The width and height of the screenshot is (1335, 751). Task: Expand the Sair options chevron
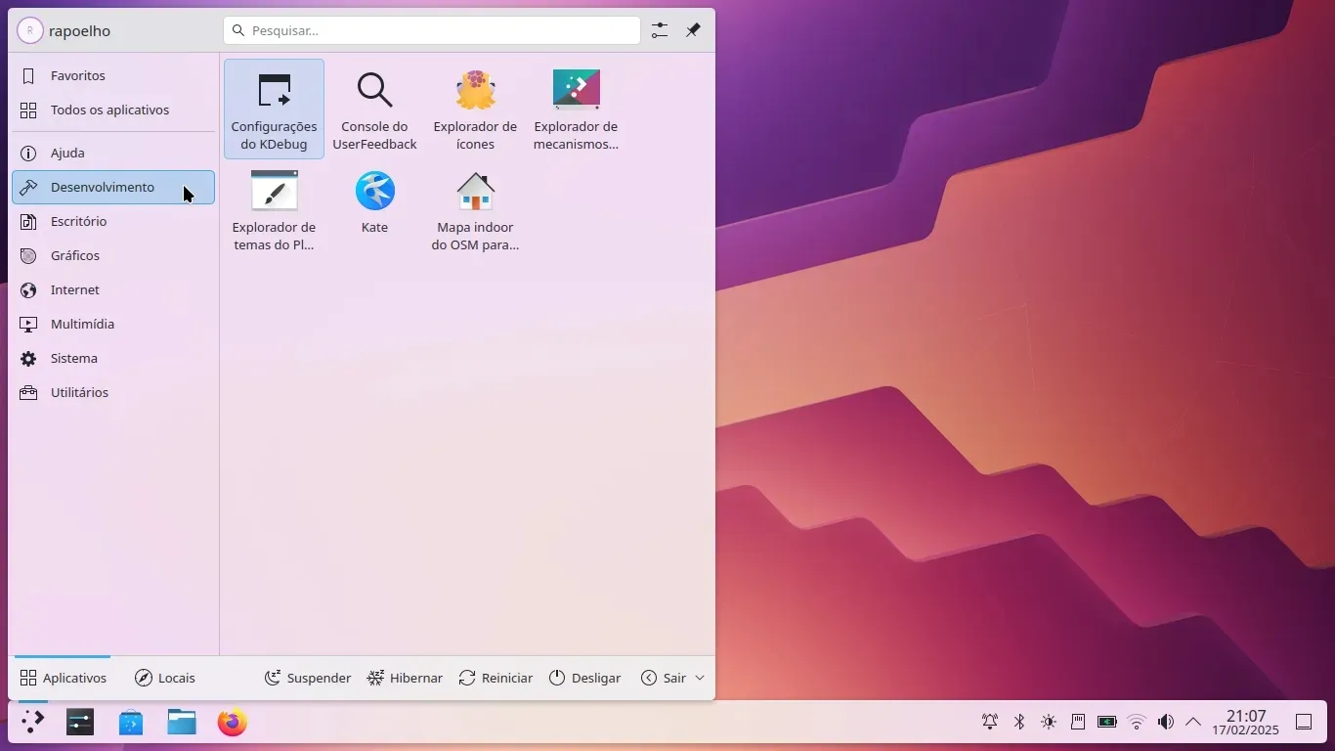(700, 678)
